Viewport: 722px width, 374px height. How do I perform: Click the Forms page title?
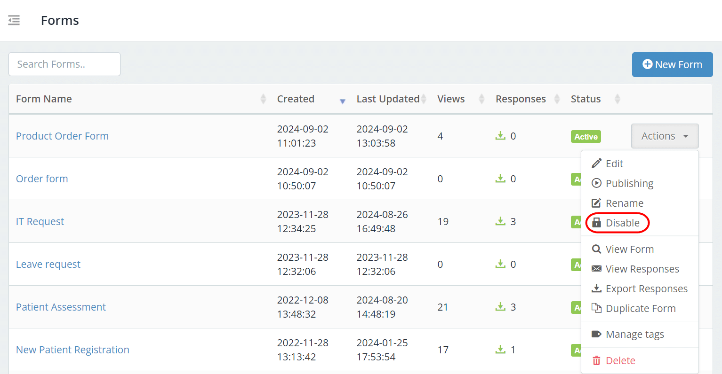60,20
